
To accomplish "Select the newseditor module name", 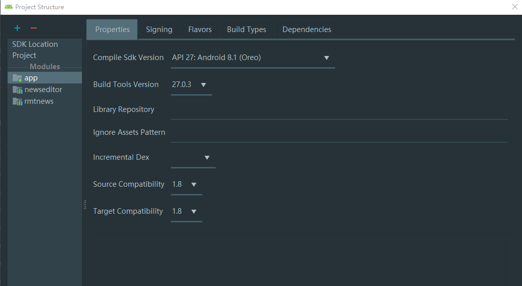I will (43, 90).
